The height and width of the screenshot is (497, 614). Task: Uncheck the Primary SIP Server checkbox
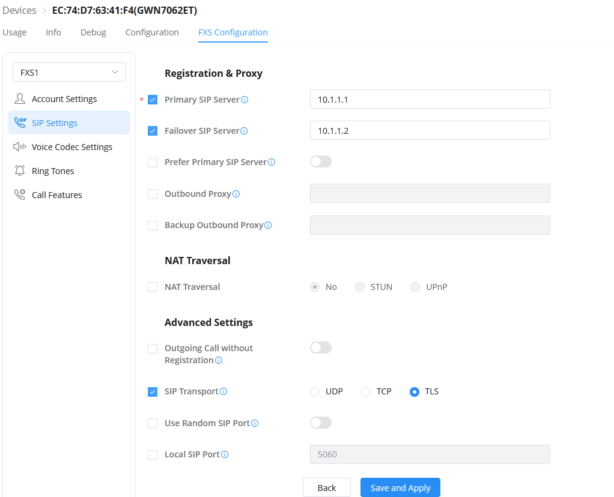(x=153, y=100)
